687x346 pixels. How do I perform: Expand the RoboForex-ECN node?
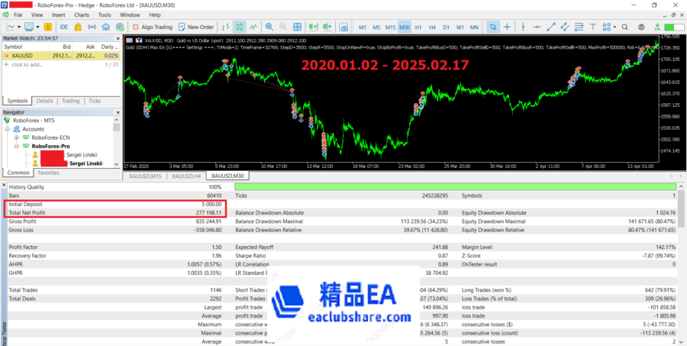[x=17, y=137]
